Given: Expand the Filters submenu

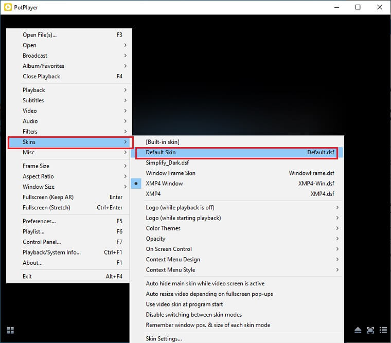Looking at the screenshot, I should [69, 132].
